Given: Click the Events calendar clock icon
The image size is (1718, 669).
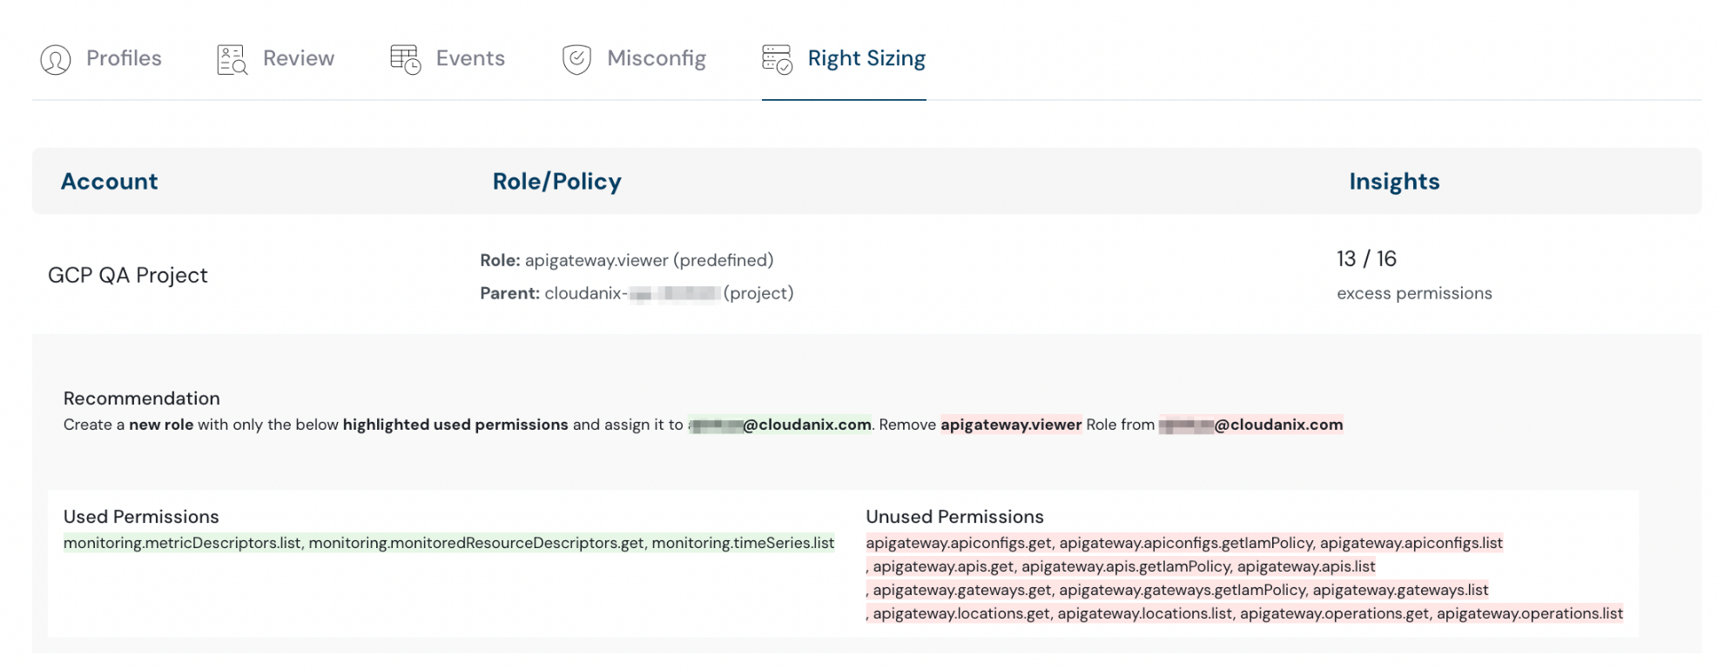Looking at the screenshot, I should click(406, 59).
